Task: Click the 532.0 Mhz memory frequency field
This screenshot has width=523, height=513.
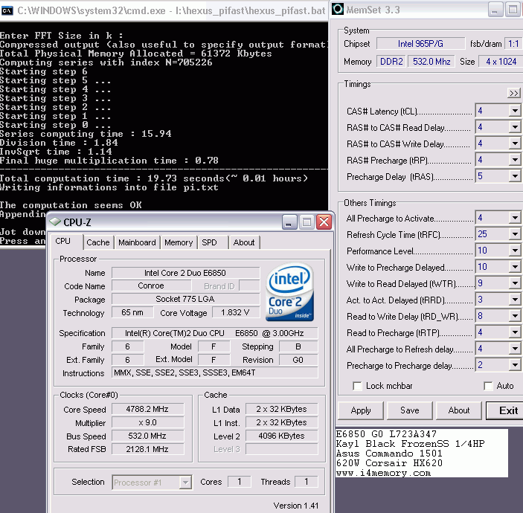Action: coord(431,62)
